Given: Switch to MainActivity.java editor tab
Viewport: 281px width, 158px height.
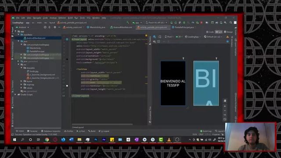Looking at the screenshot, I should (x=96, y=27).
